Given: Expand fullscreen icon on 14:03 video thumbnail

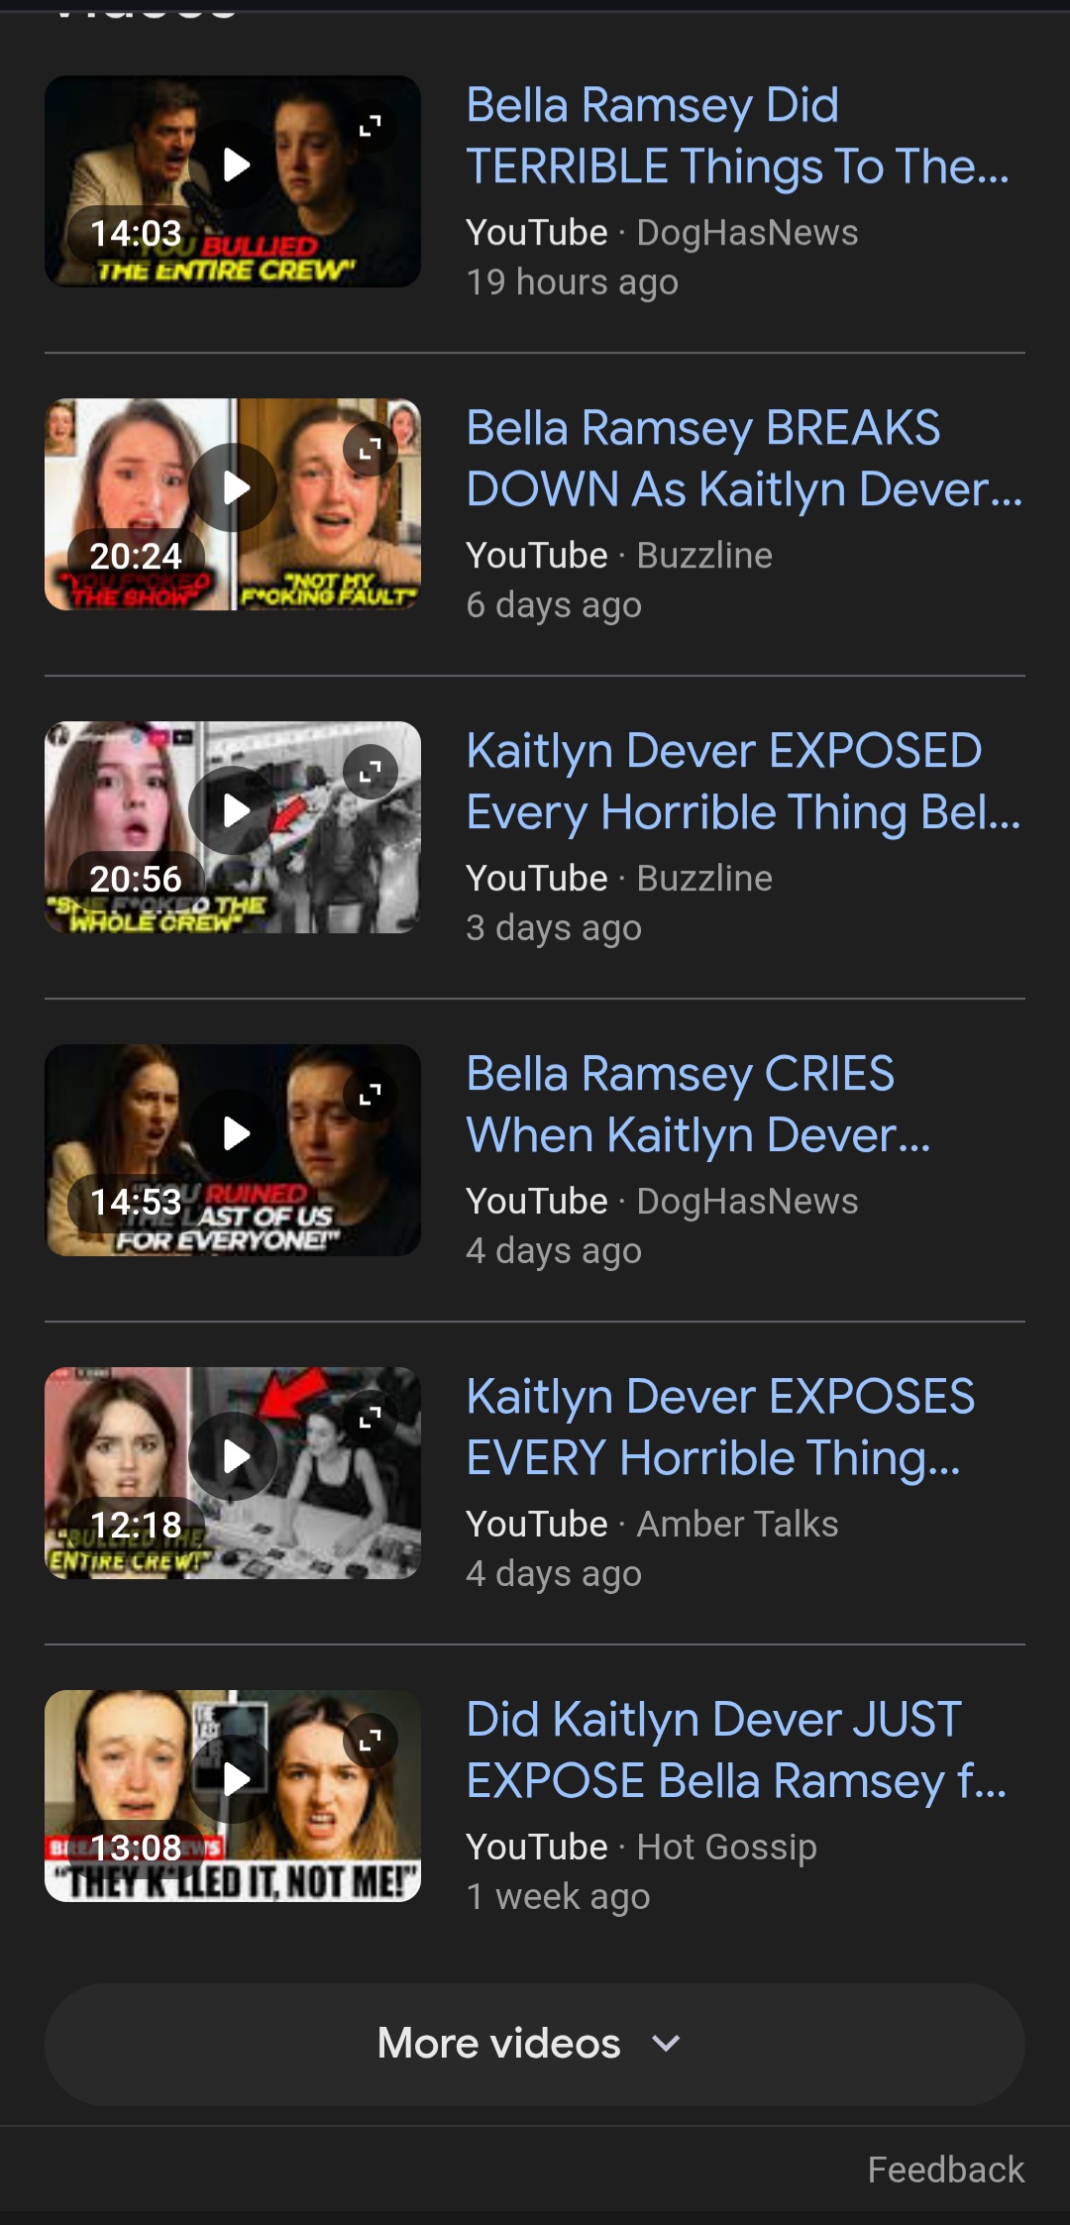Looking at the screenshot, I should click(x=371, y=126).
